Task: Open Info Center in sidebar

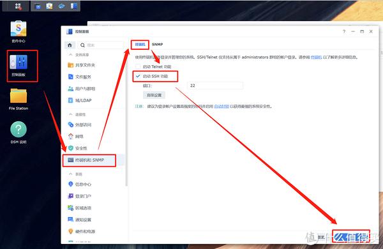Action: pyautogui.click(x=79, y=185)
